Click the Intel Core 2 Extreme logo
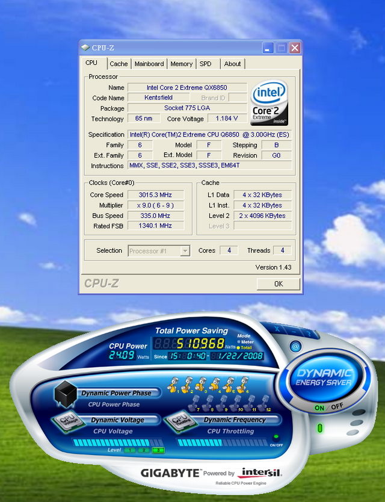The image size is (385, 502). click(x=269, y=102)
